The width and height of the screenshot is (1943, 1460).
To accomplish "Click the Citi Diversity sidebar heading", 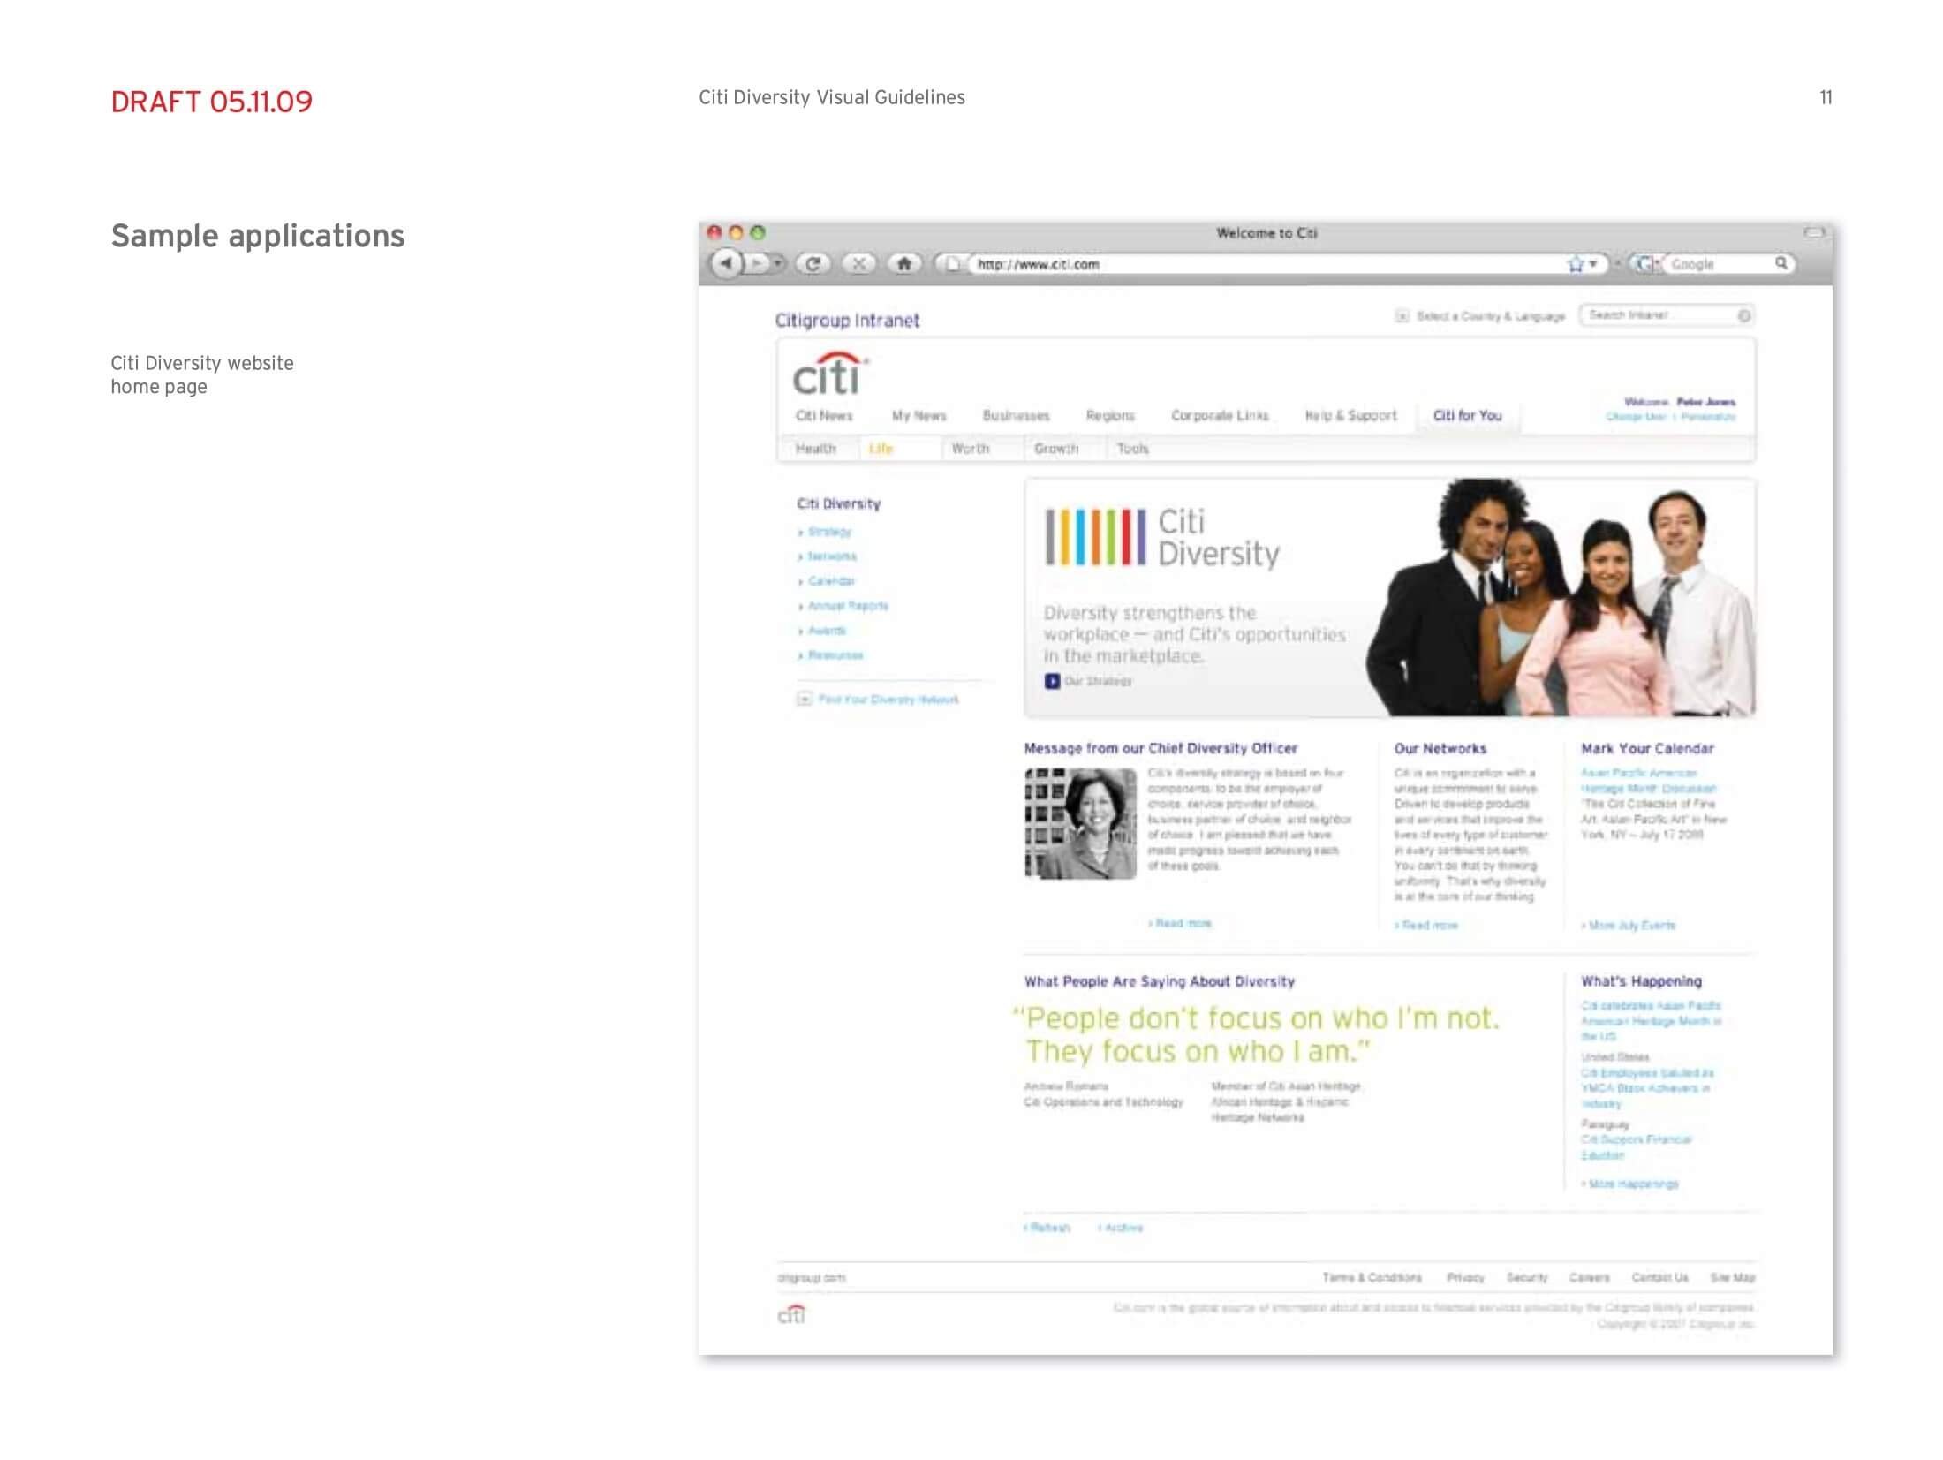I will (x=838, y=503).
